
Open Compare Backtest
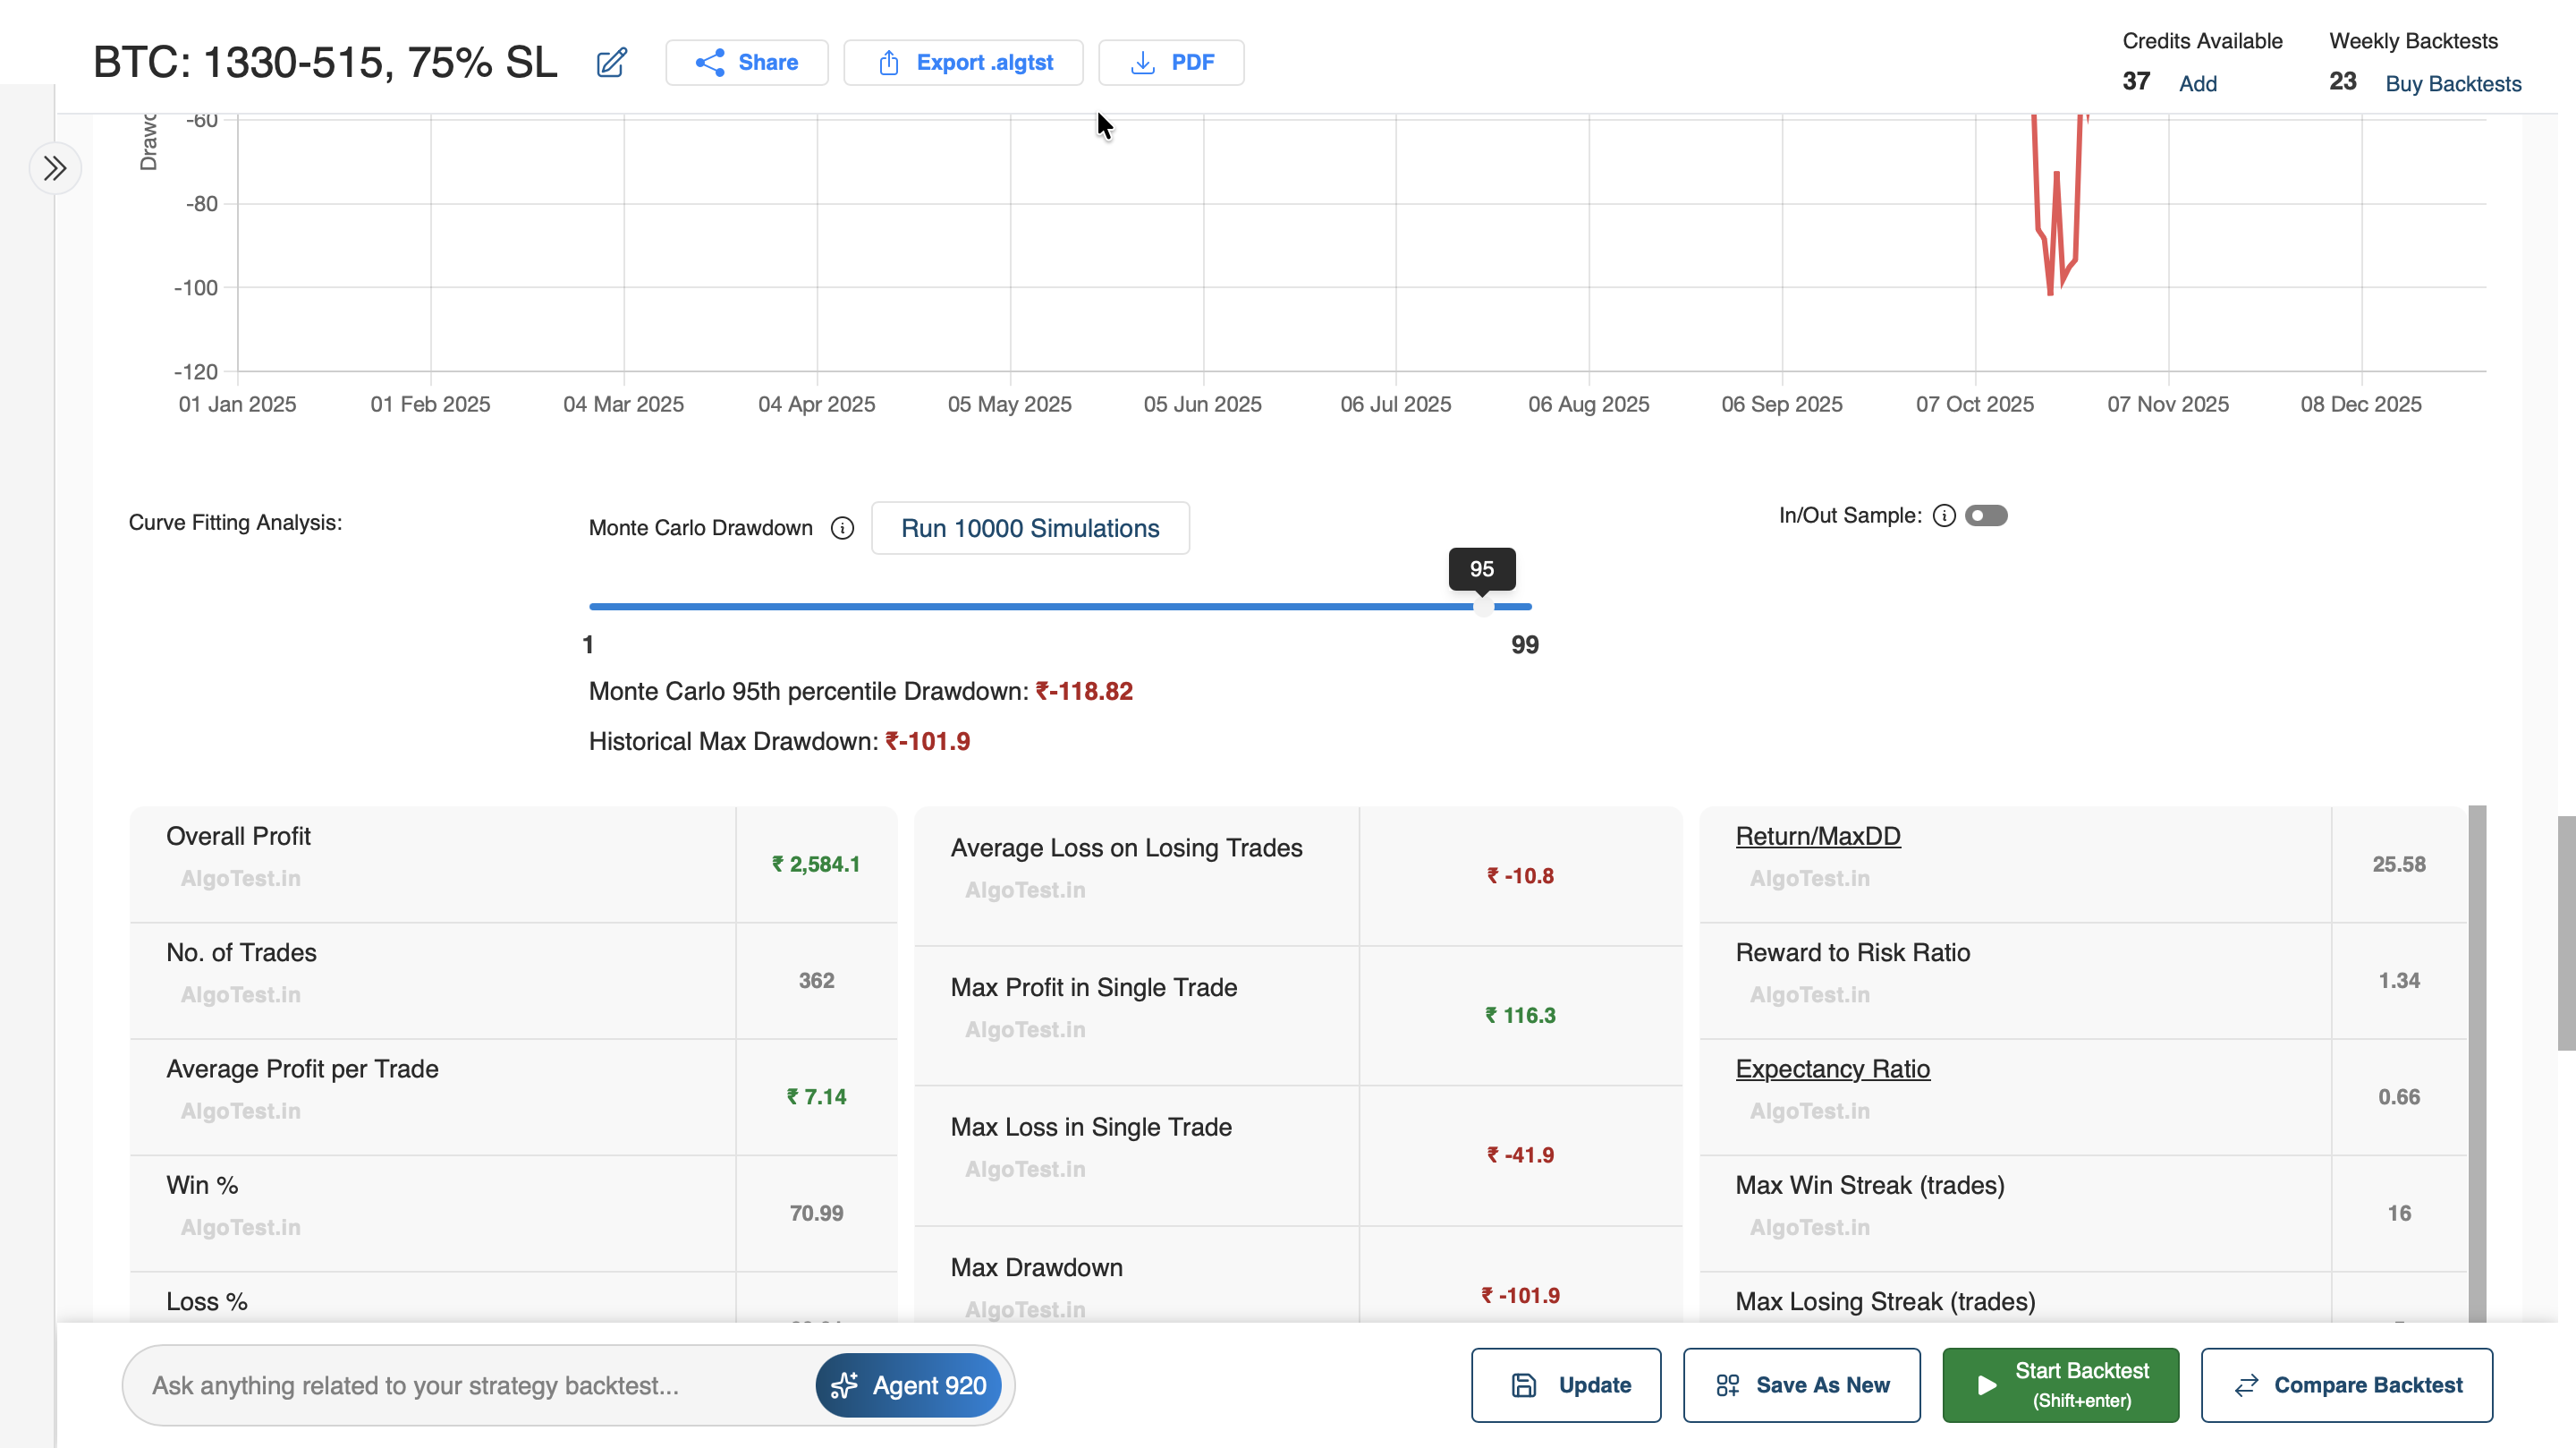2346,1385
